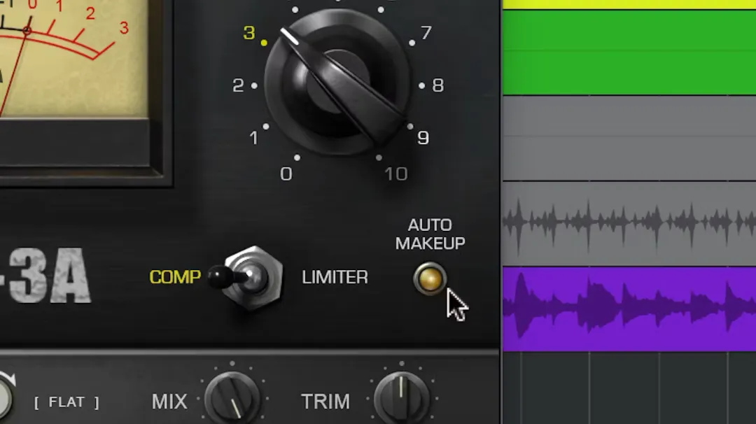Set the big knob to mark 3
Screen dimensions: 756x424
(248, 33)
